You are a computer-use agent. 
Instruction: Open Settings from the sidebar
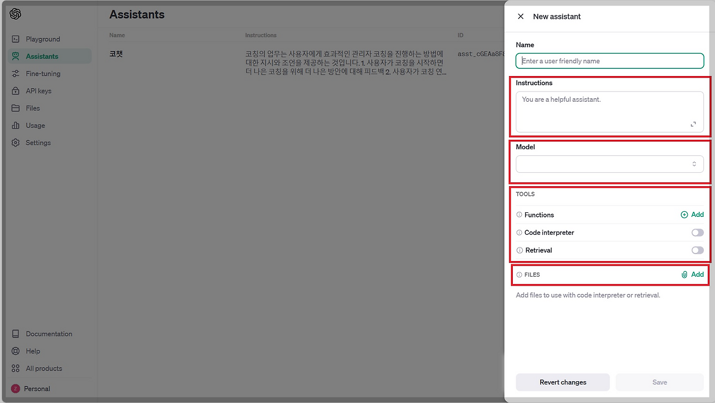click(x=38, y=143)
